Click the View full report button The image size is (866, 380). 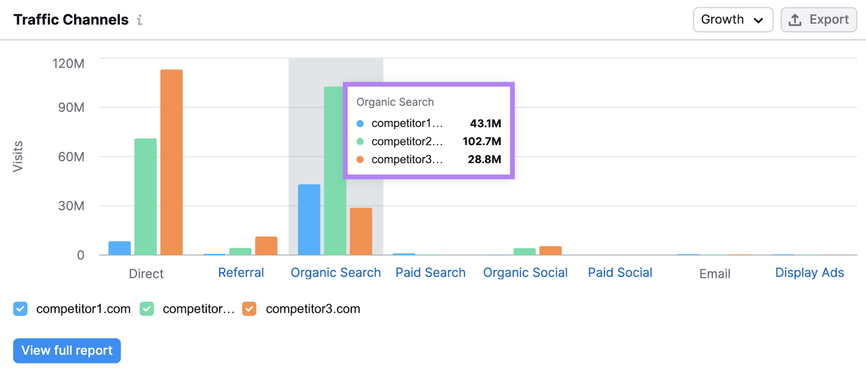click(67, 350)
